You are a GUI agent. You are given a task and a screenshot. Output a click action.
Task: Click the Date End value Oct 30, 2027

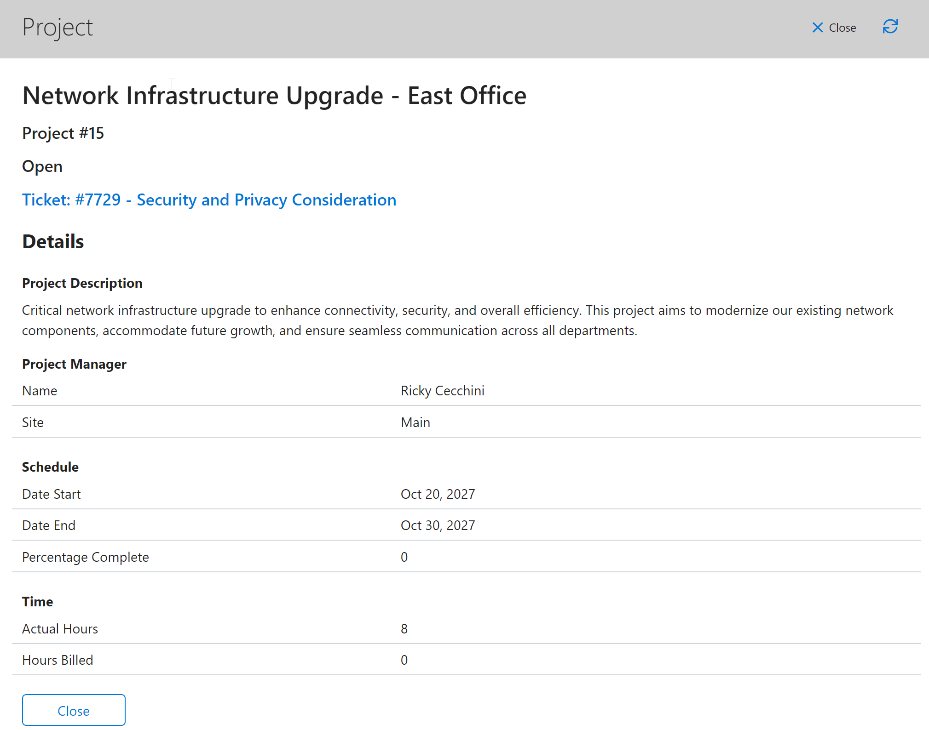point(438,525)
